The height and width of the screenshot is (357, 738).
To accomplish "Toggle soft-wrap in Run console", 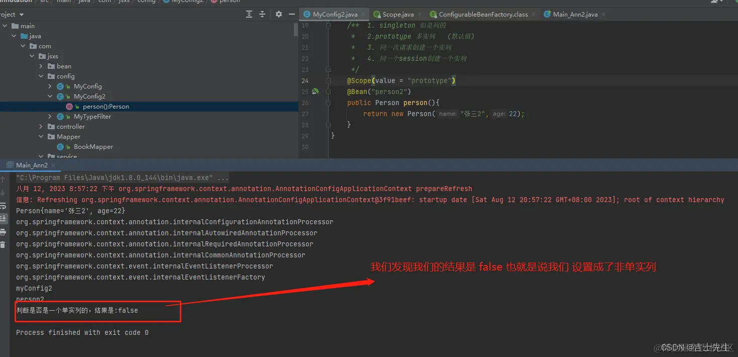I will (x=3, y=206).
